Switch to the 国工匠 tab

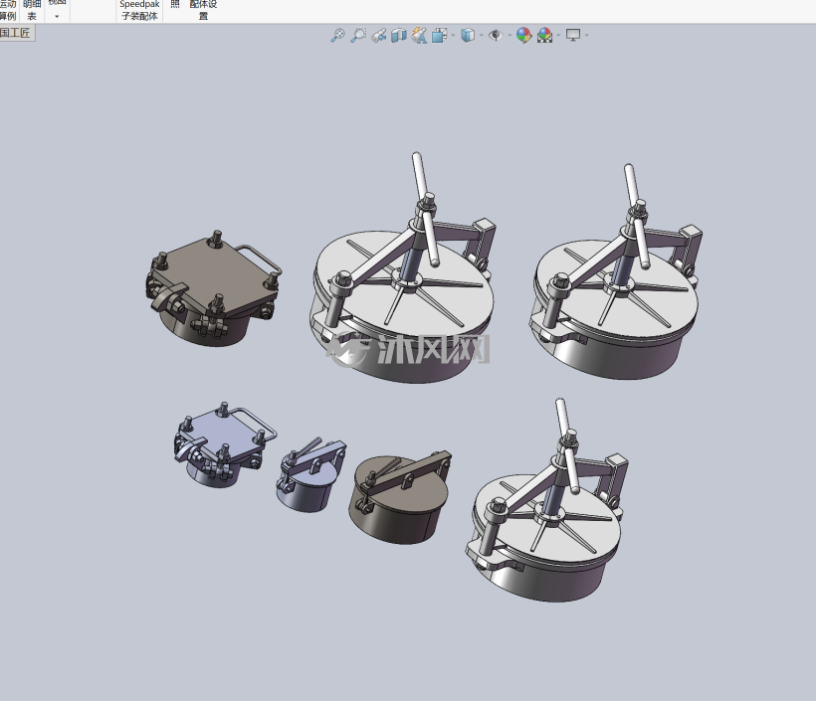(x=16, y=33)
